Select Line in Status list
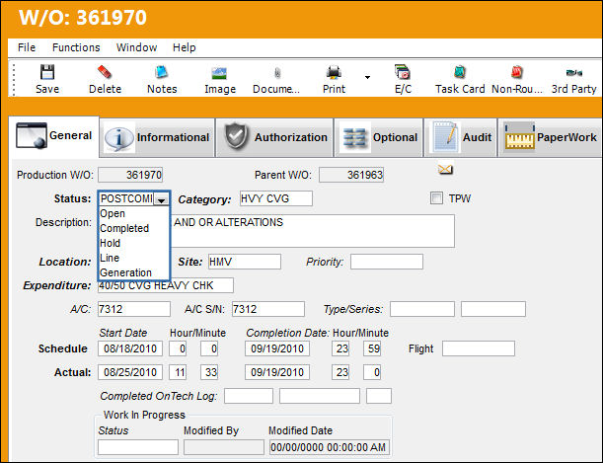Image resolution: width=603 pixels, height=463 pixels. coord(134,258)
